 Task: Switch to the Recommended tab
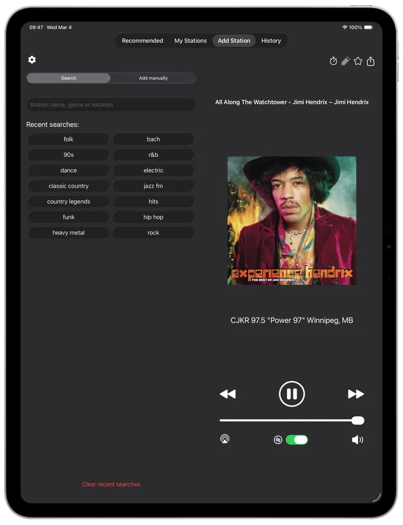coord(142,40)
